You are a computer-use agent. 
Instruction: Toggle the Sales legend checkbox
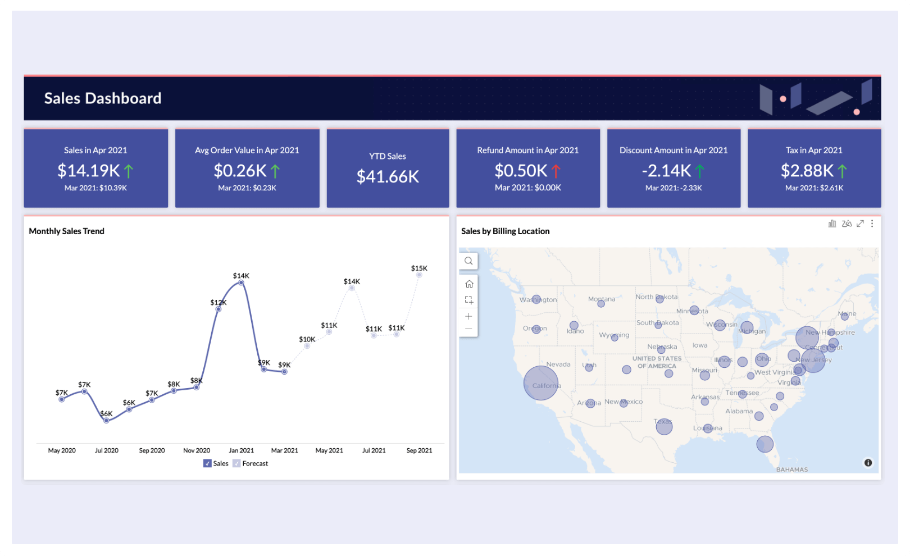click(207, 463)
